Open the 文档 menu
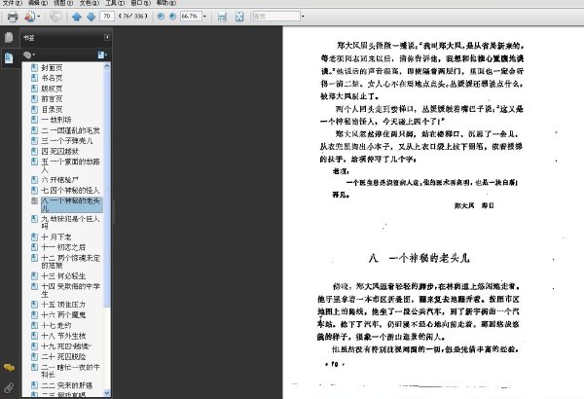 coord(90,3)
